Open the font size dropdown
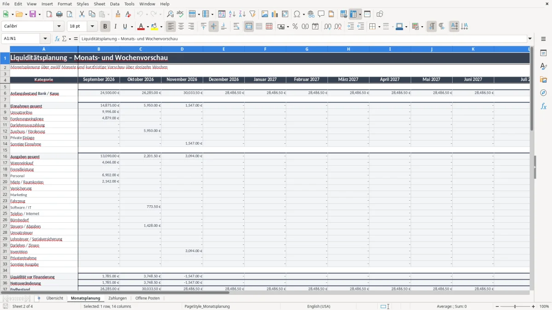Screen dimensions: 552x310 tap(92, 27)
